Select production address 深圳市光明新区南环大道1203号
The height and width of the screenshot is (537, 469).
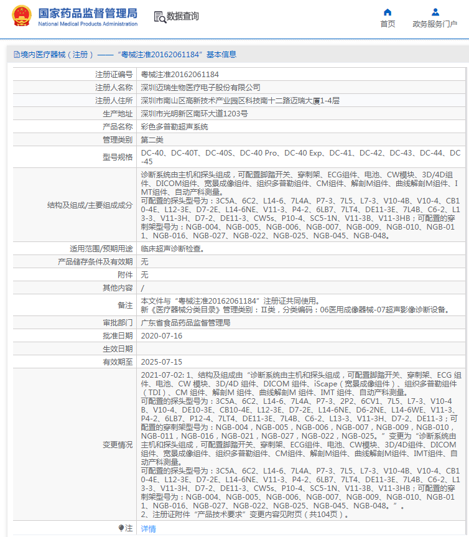pos(194,113)
